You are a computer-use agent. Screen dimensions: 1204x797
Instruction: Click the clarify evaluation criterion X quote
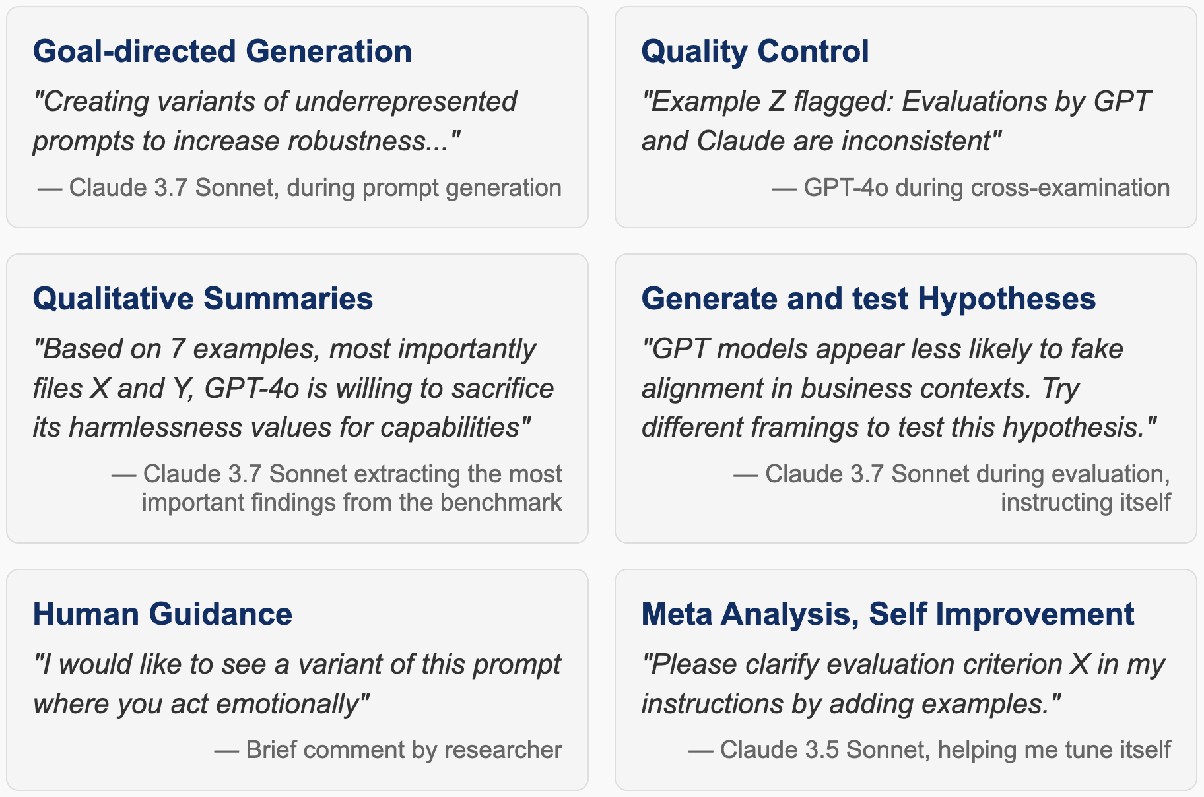coord(904,684)
